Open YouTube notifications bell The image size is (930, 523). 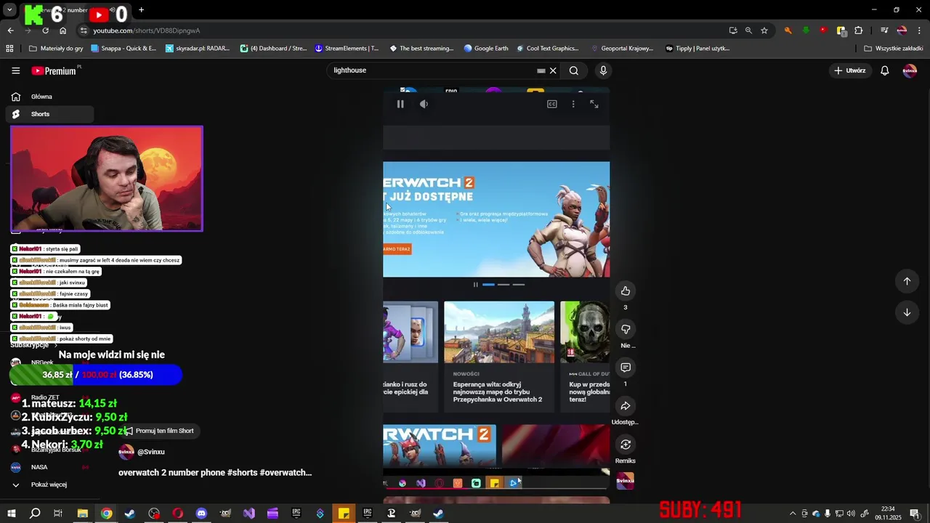885,70
